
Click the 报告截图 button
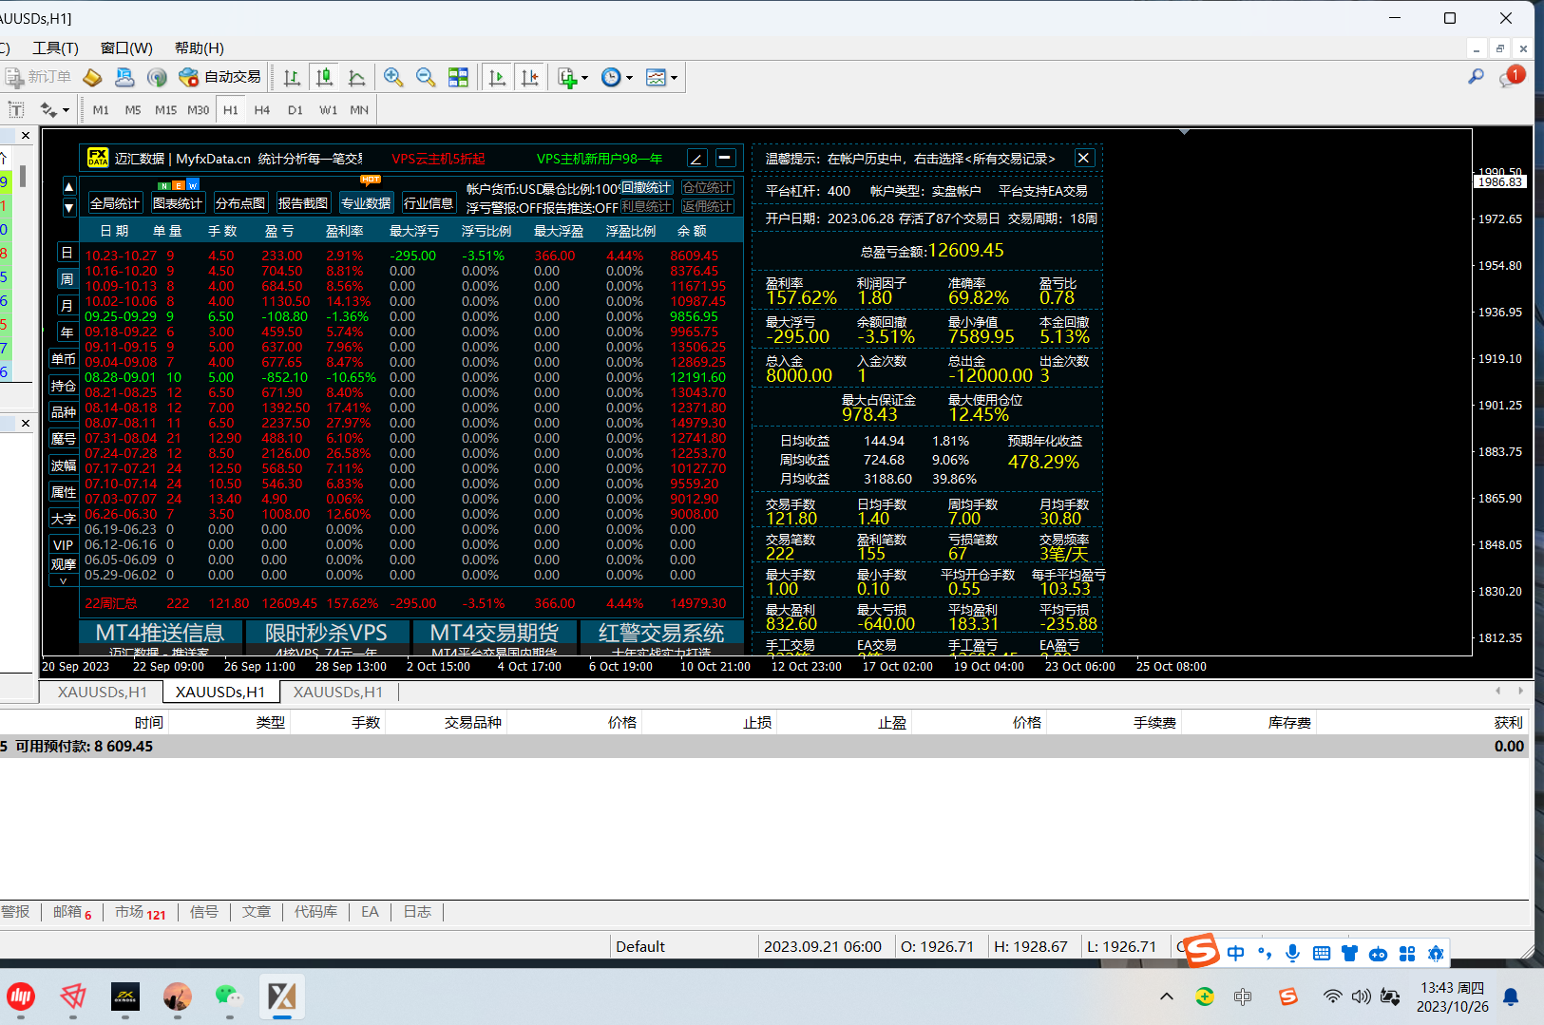pos(303,203)
